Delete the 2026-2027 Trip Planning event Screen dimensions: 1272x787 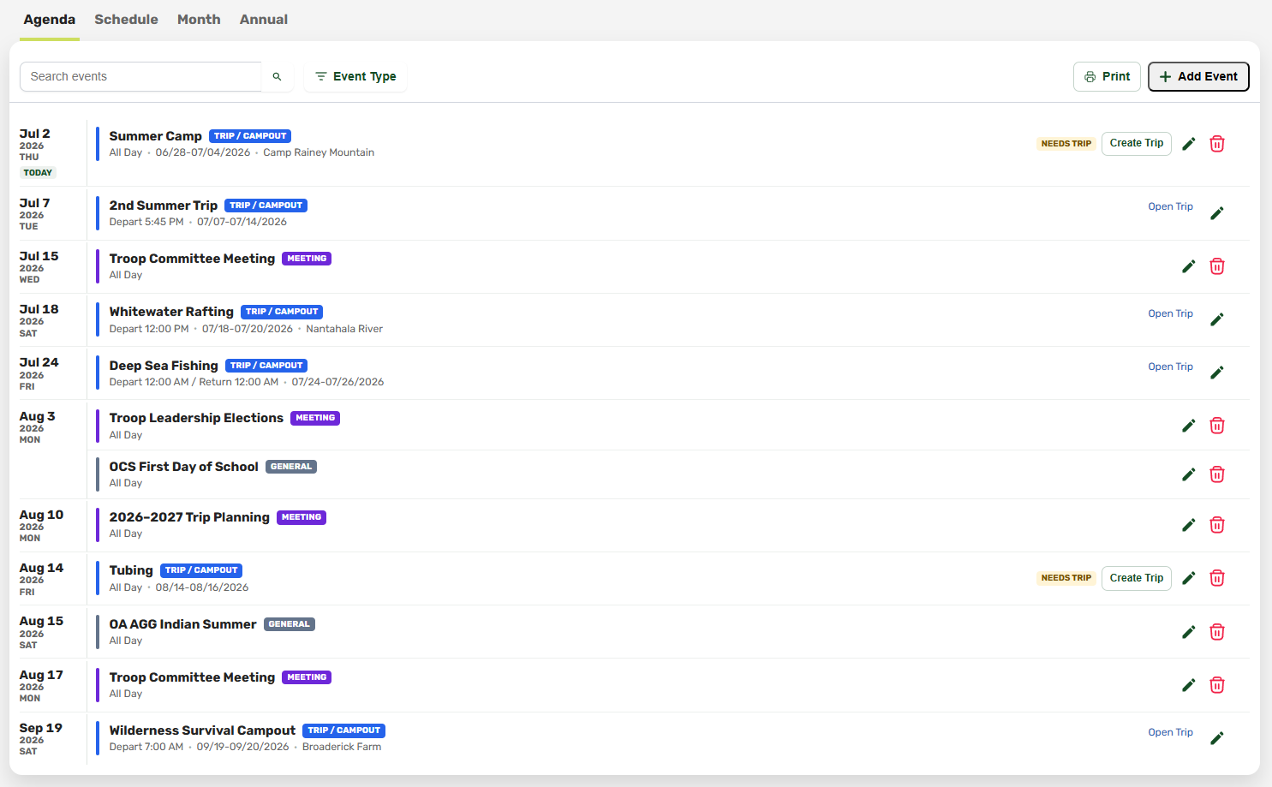click(1216, 525)
